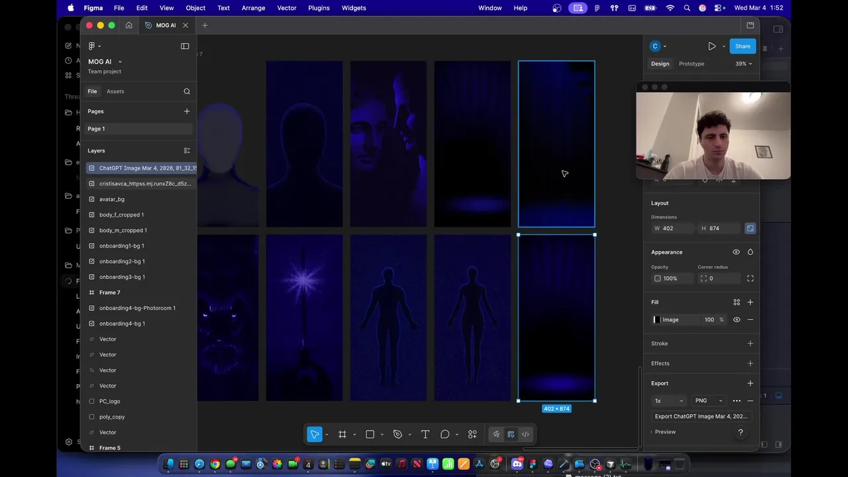The height and width of the screenshot is (477, 848).
Task: Select the Comment tool
Action: (x=445, y=435)
